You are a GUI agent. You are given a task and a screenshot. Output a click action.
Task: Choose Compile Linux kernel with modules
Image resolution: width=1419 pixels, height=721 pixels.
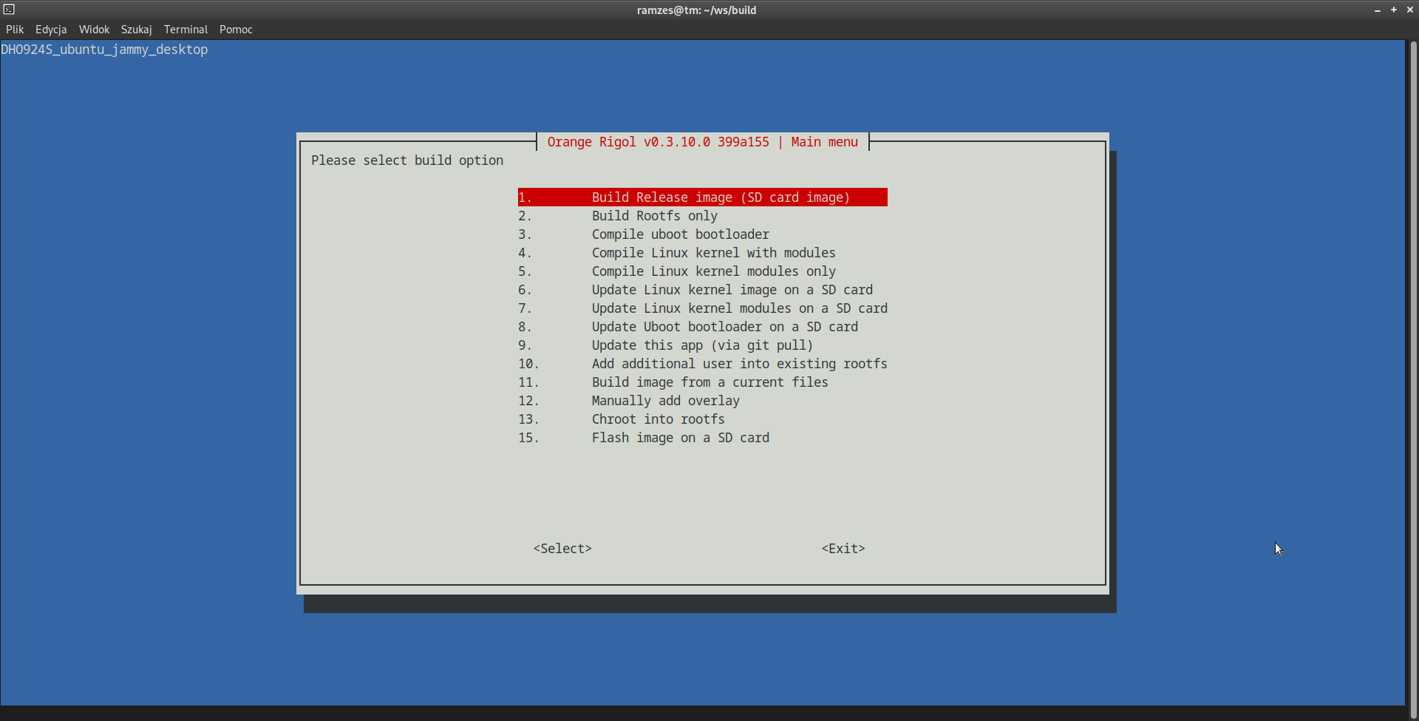(703, 253)
